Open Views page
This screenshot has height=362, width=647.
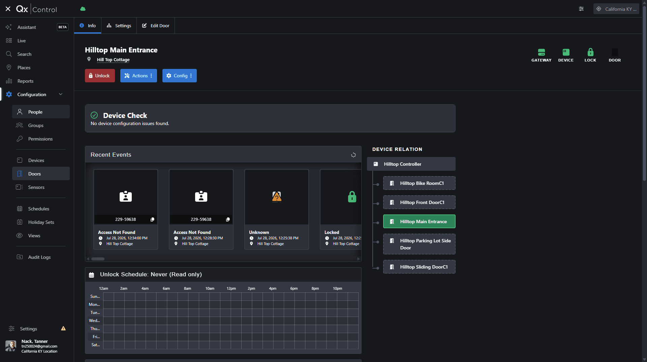pos(41,236)
